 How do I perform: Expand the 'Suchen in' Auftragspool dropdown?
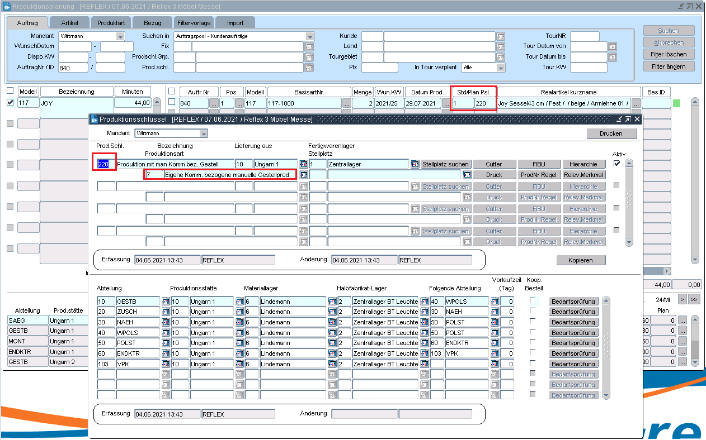pos(310,36)
